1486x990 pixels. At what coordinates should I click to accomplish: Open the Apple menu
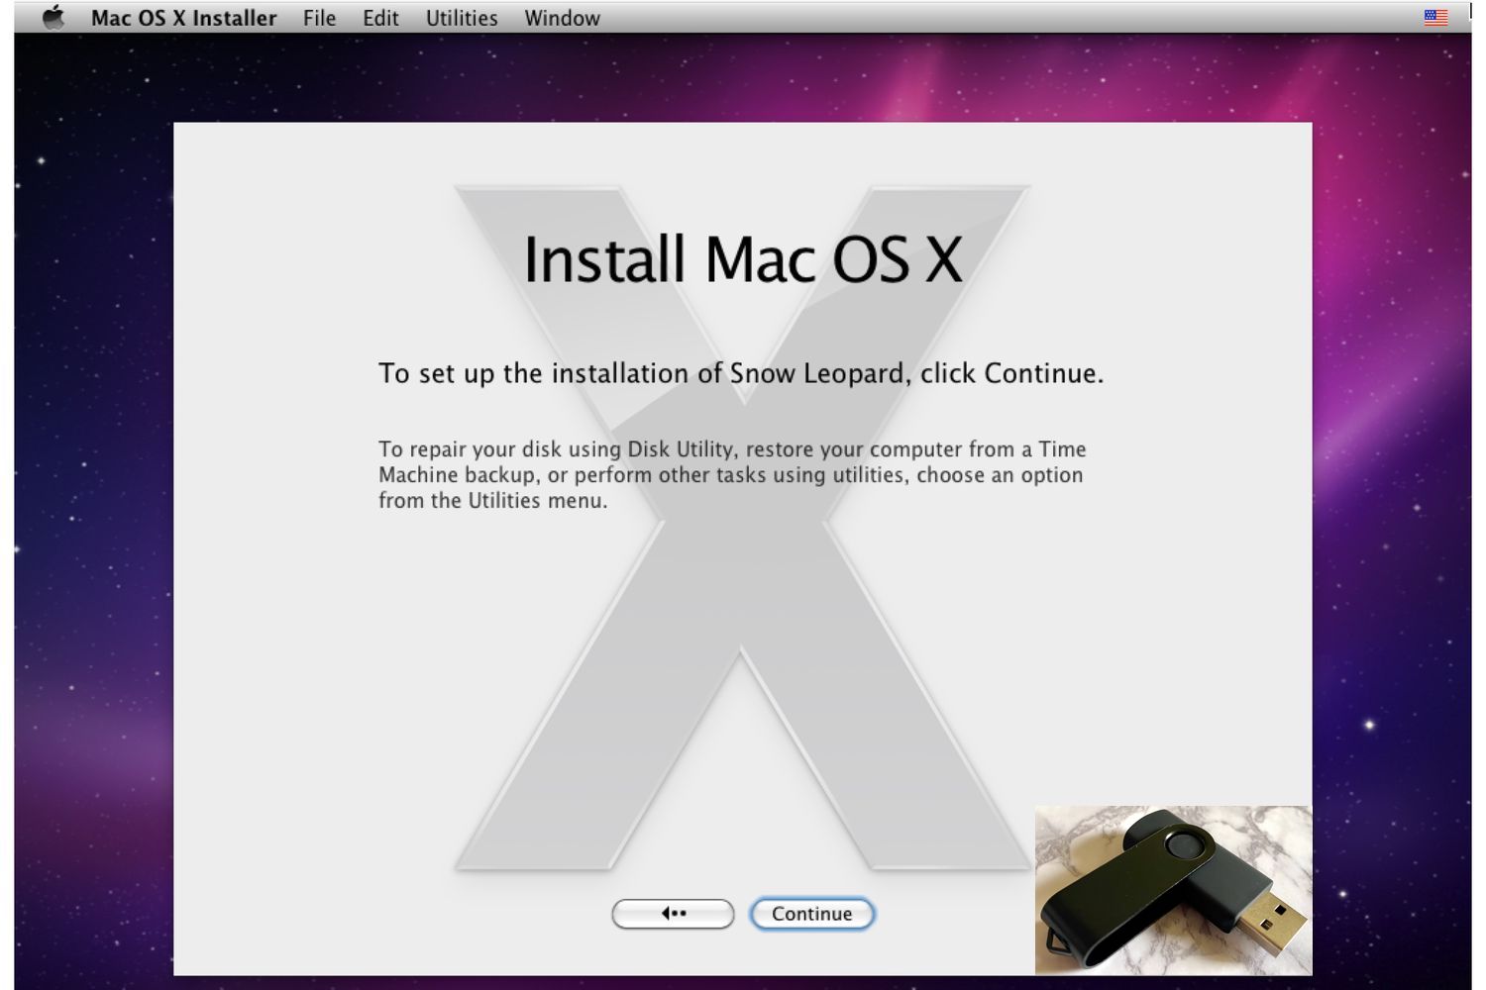53,18
